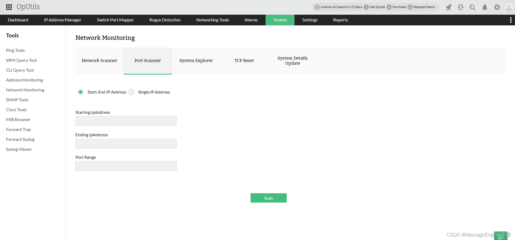
Task: Switch to Port Scanner tab
Action: pos(148,61)
